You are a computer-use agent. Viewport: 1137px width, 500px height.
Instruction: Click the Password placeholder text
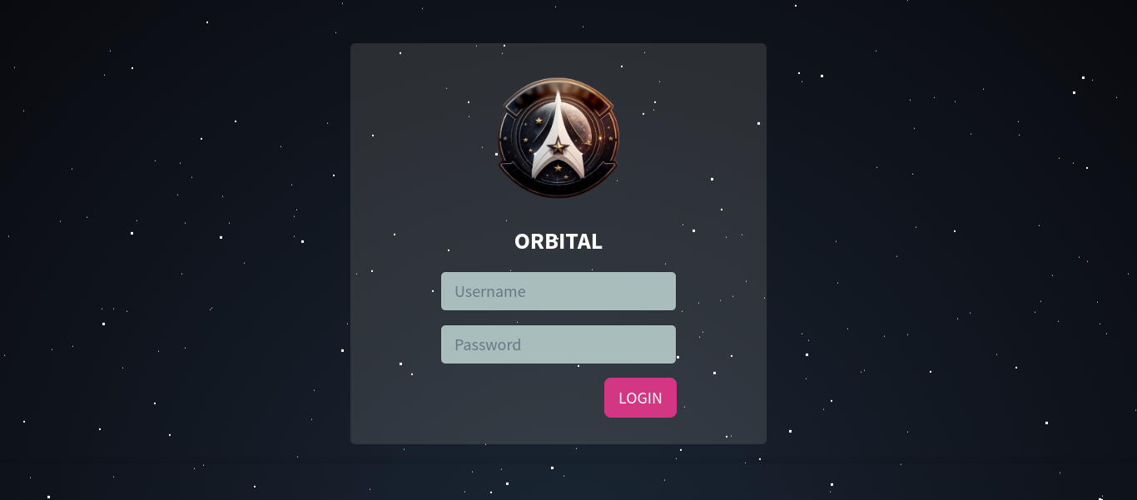488,344
